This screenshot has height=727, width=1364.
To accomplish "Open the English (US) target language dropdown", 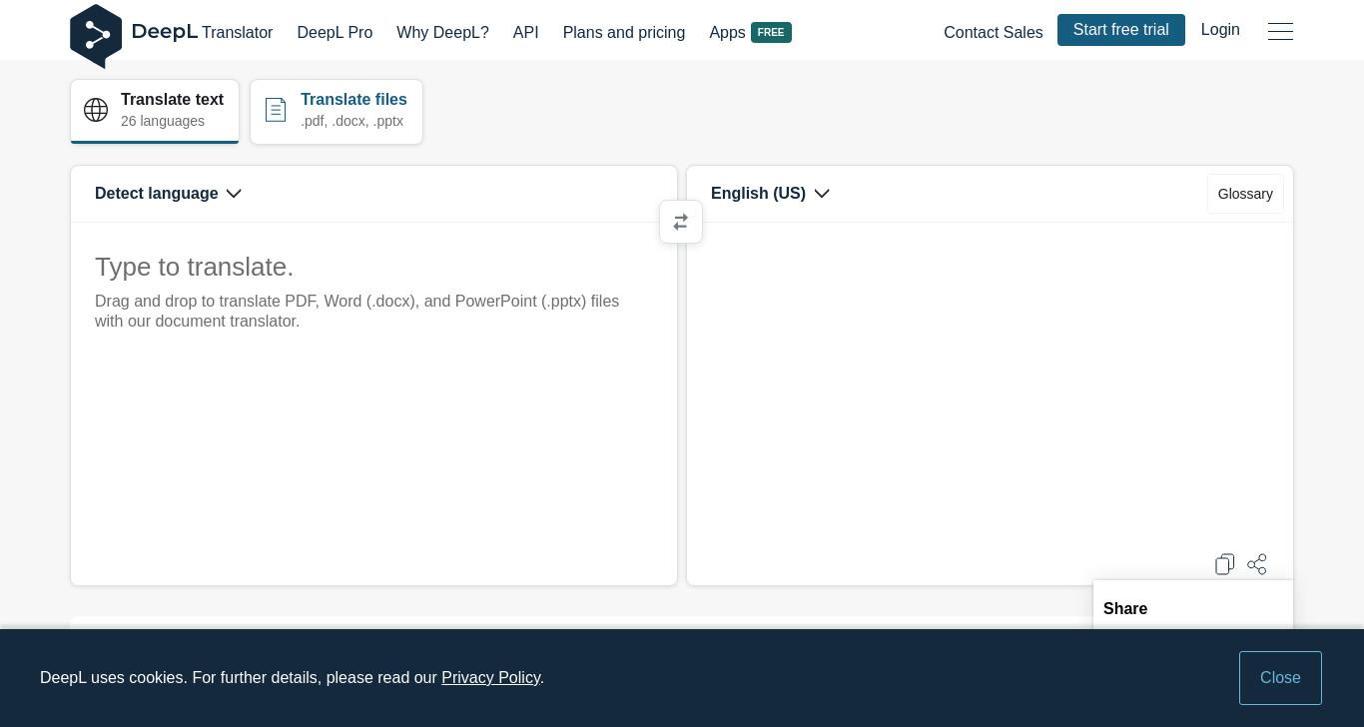I will pyautogui.click(x=770, y=194).
